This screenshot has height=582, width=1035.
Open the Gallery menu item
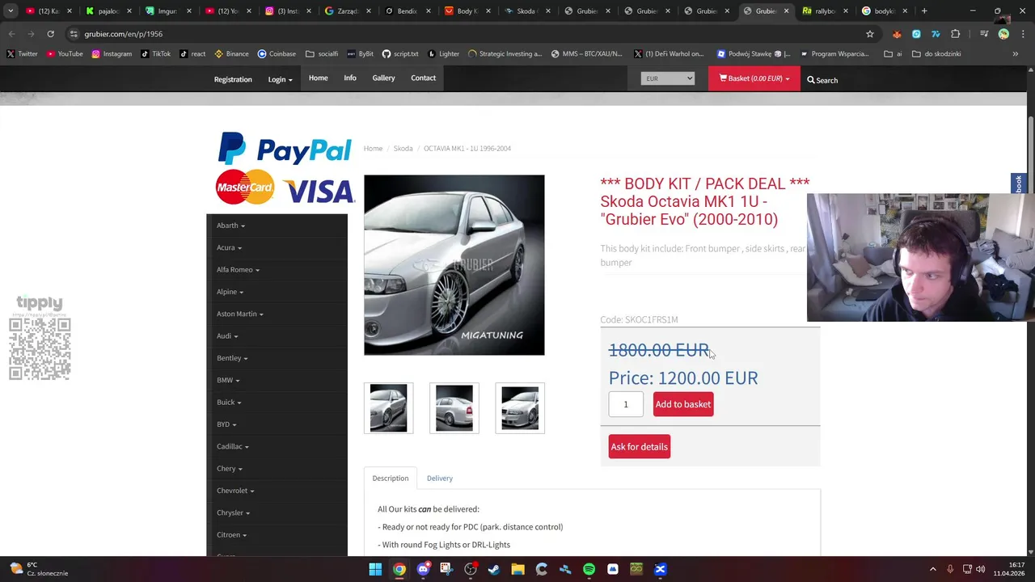click(x=383, y=78)
